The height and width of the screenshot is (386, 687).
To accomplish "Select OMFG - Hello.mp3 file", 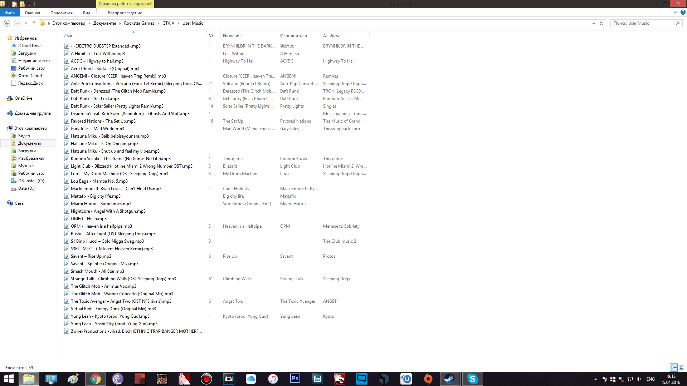I will pos(89,219).
